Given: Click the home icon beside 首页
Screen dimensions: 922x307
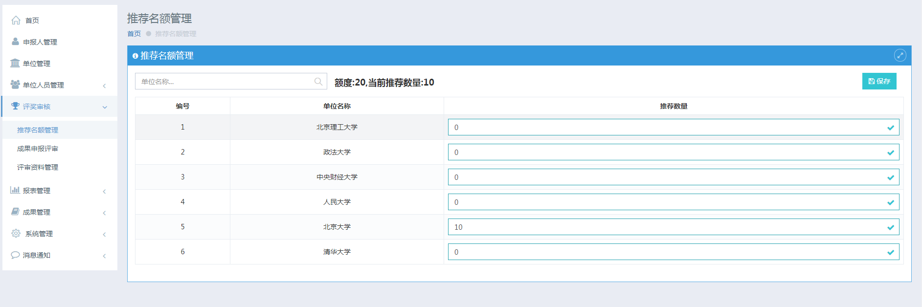Looking at the screenshot, I should tap(16, 20).
